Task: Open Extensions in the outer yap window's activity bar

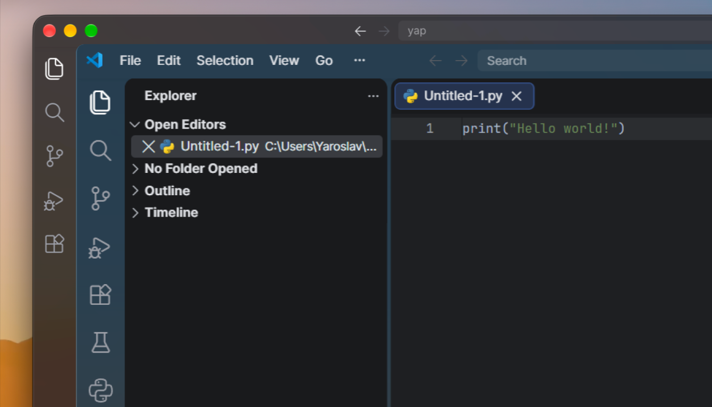Action: click(x=54, y=244)
